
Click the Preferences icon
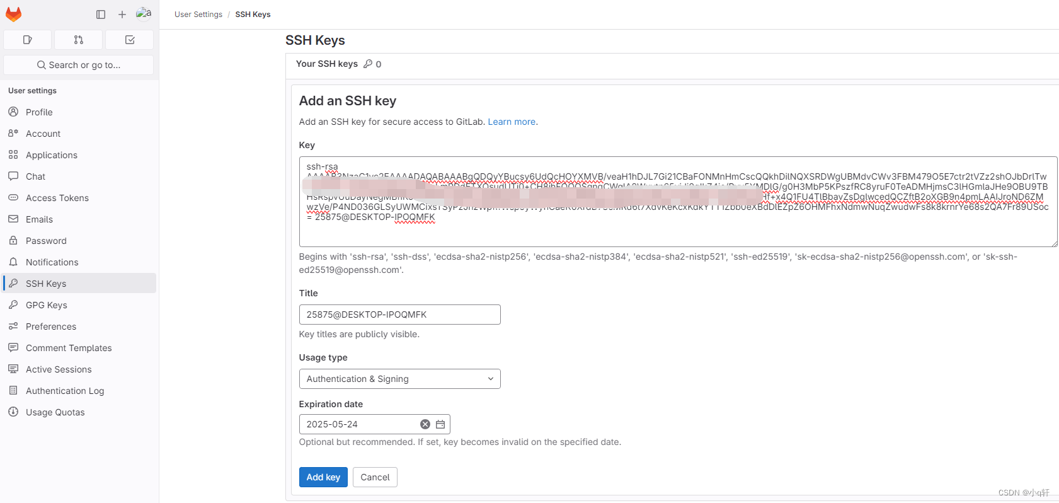(13, 326)
